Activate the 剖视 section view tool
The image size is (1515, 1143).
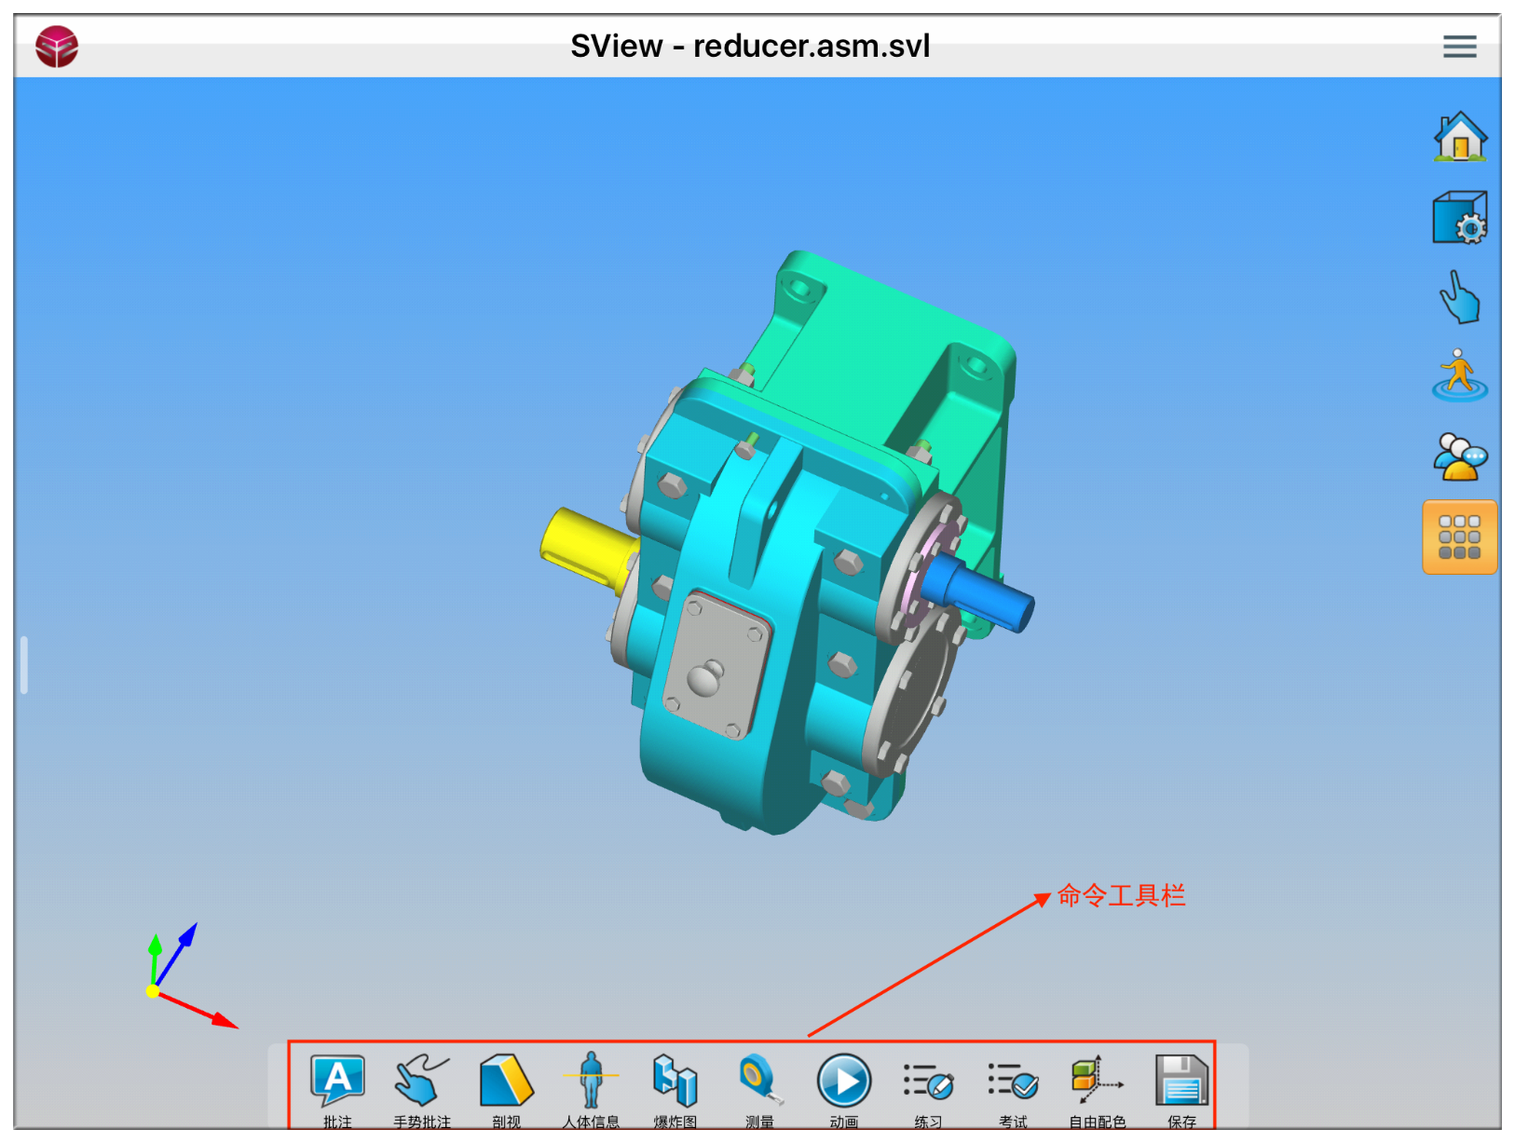[506, 1090]
